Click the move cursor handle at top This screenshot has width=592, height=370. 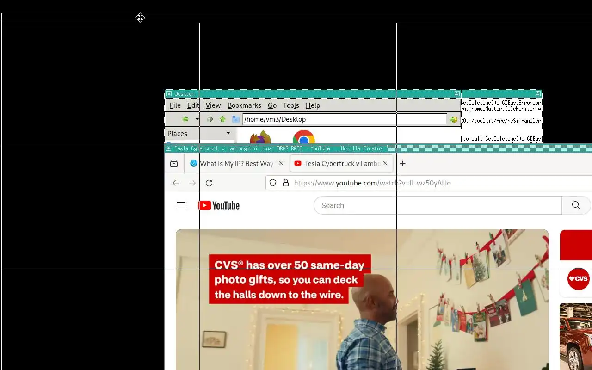(x=140, y=18)
